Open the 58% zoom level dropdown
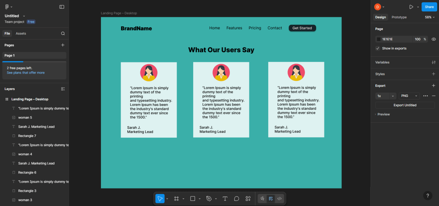The width and height of the screenshot is (439, 206). point(429,17)
